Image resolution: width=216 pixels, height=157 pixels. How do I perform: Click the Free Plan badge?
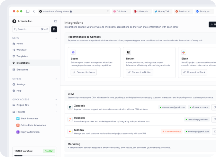[49, 151]
